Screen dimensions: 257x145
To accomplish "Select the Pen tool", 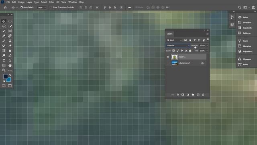I will click(x=10, y=56).
